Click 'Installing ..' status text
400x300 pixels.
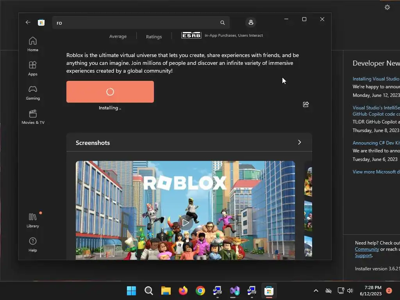110,108
